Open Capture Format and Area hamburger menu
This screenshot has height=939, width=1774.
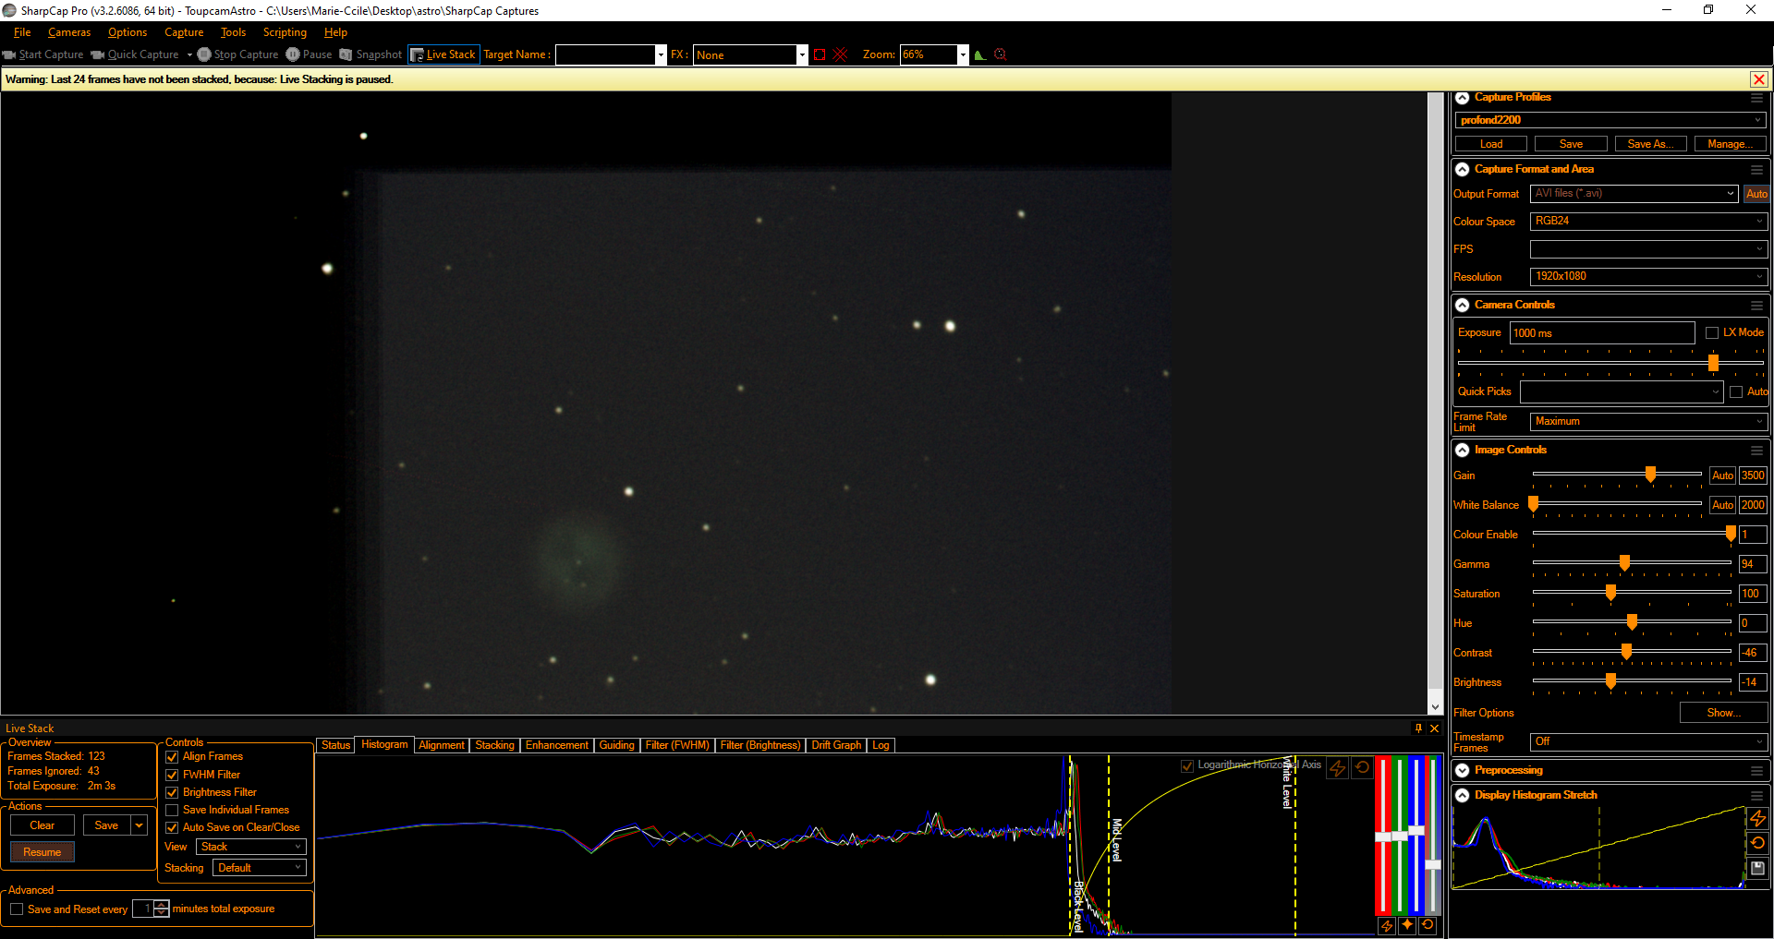[x=1756, y=169]
